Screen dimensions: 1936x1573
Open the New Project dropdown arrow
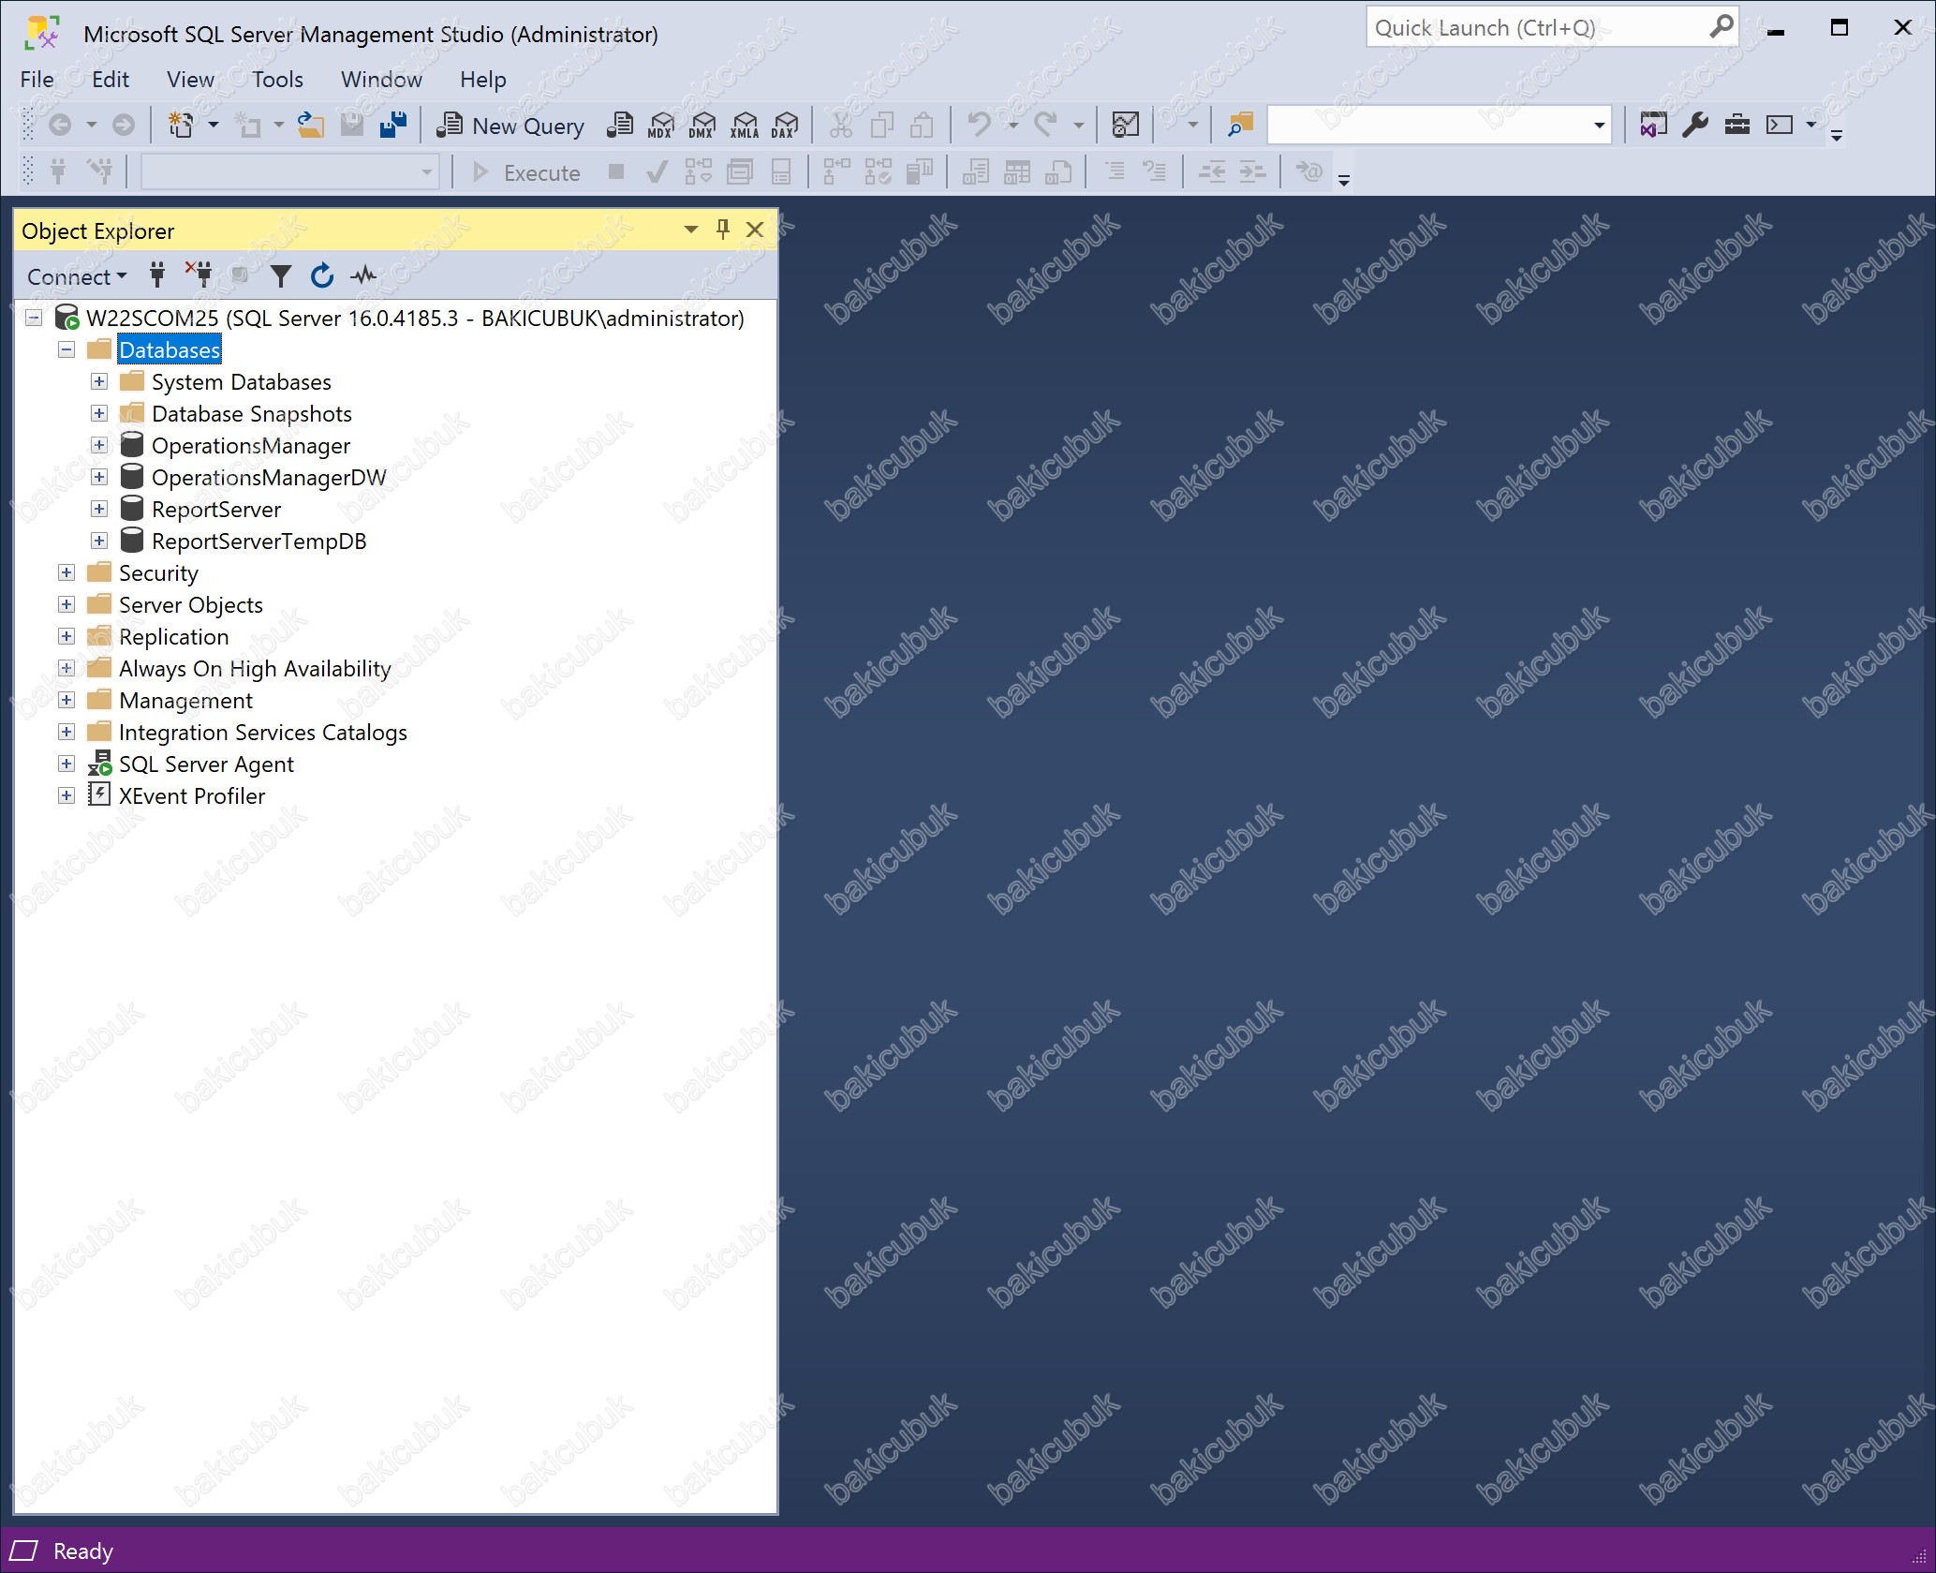pos(214,125)
